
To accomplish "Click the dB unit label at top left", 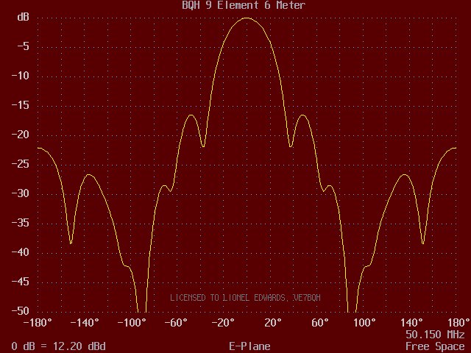I will click(x=23, y=17).
